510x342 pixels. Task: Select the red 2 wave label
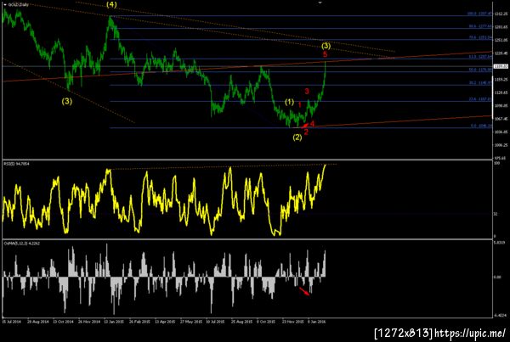click(306, 132)
